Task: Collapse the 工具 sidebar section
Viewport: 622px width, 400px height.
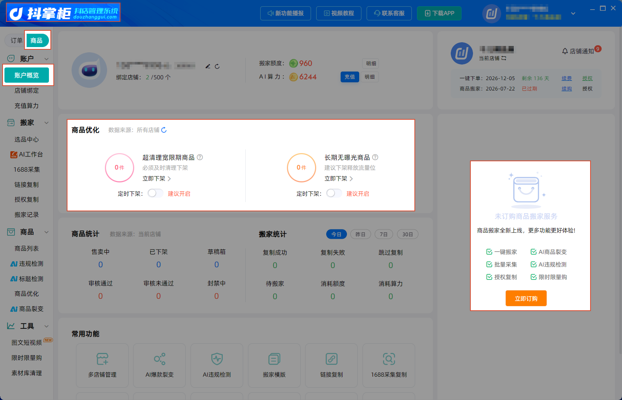Action: point(46,326)
